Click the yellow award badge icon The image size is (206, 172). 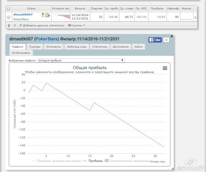click(43, 15)
